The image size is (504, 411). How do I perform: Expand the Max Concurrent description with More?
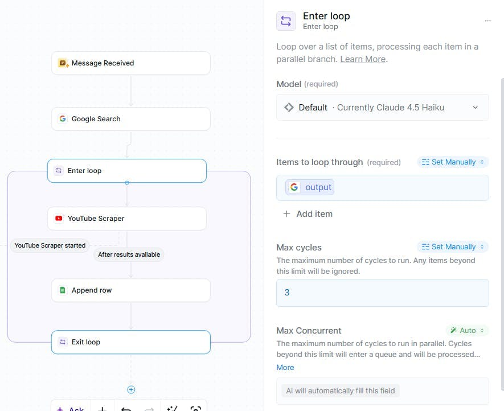click(285, 368)
